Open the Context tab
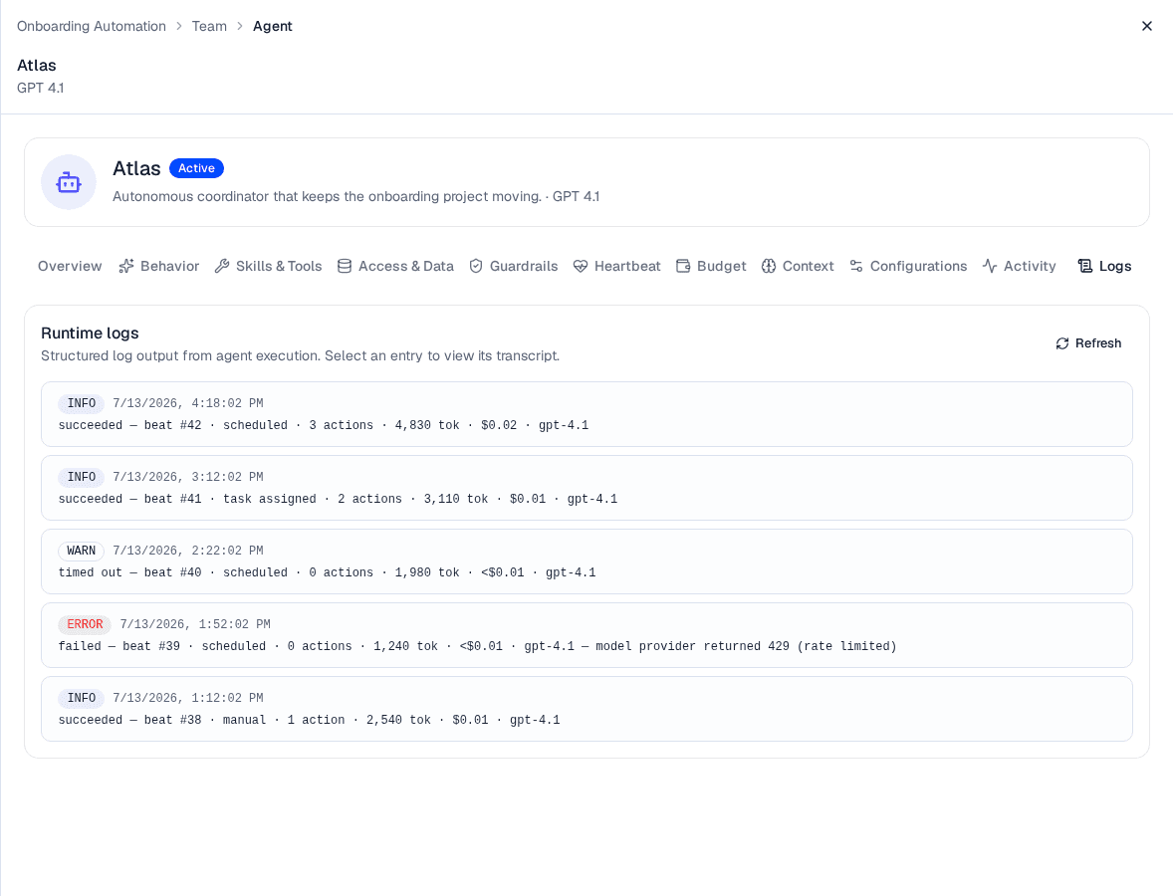The width and height of the screenshot is (1173, 896). [x=798, y=266]
